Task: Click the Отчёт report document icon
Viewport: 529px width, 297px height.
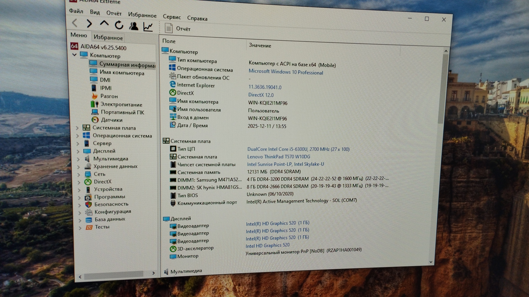Action: click(169, 28)
